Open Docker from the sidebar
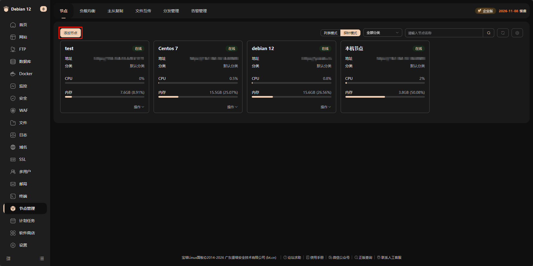The height and width of the screenshot is (266, 533). point(26,74)
